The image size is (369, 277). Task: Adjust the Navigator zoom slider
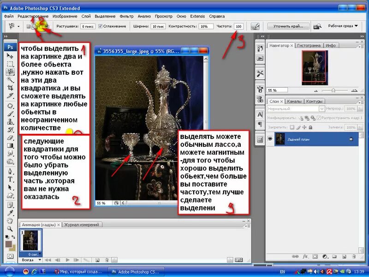point(333,90)
